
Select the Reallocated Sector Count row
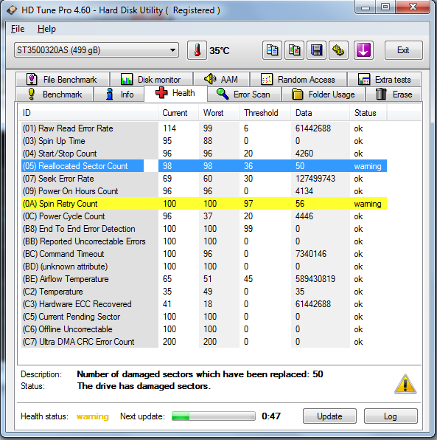pyautogui.click(x=204, y=166)
